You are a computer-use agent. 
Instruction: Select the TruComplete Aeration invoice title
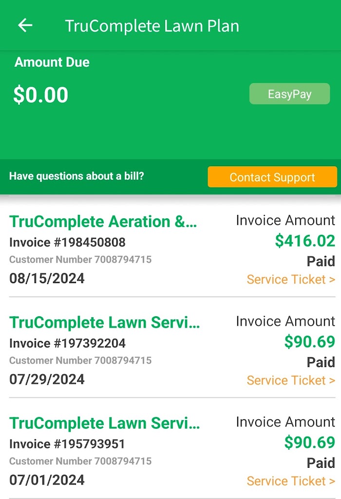pos(103,222)
